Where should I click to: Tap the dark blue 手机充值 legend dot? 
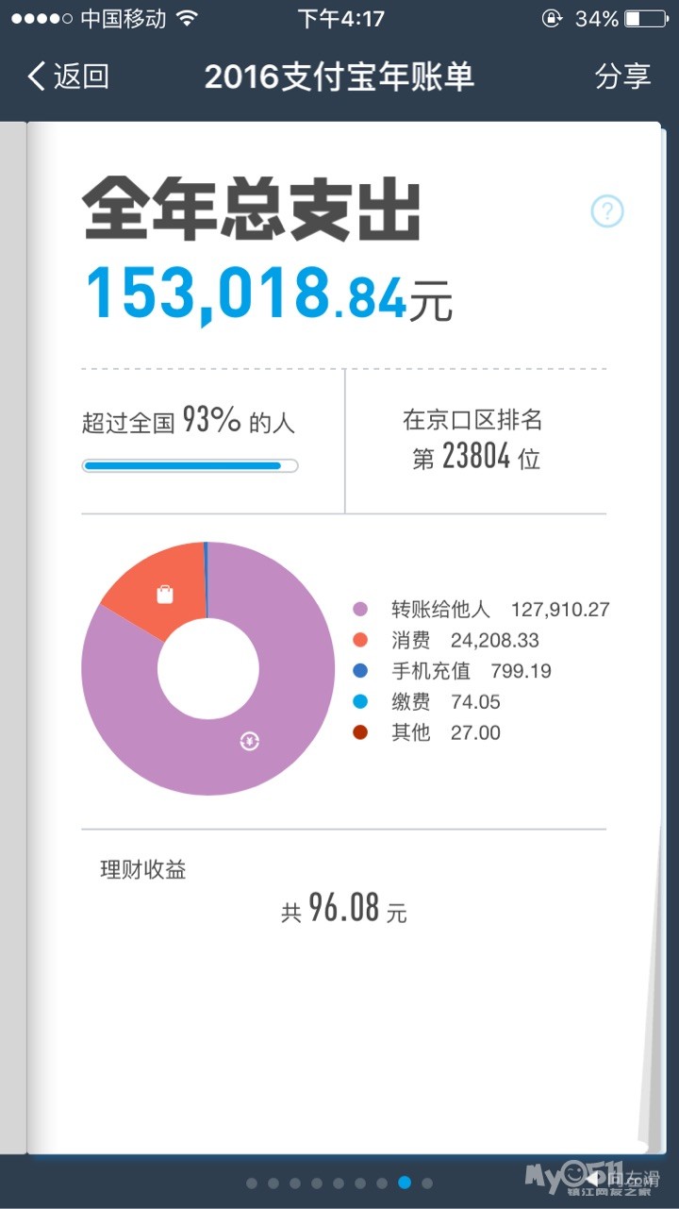(x=359, y=671)
